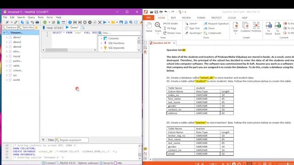Viewport: 294px width, 165px height.
Task: Click the Zoom tool in Nitro ribbon
Action: (x=158, y=27)
